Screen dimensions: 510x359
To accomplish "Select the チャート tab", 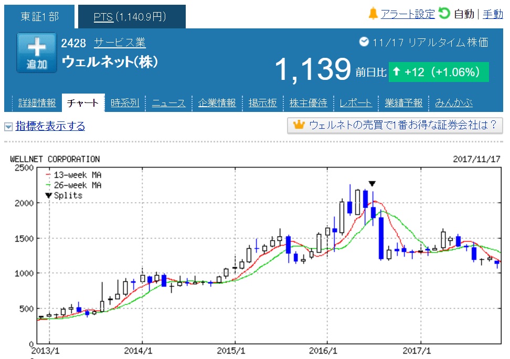I will pos(83,103).
